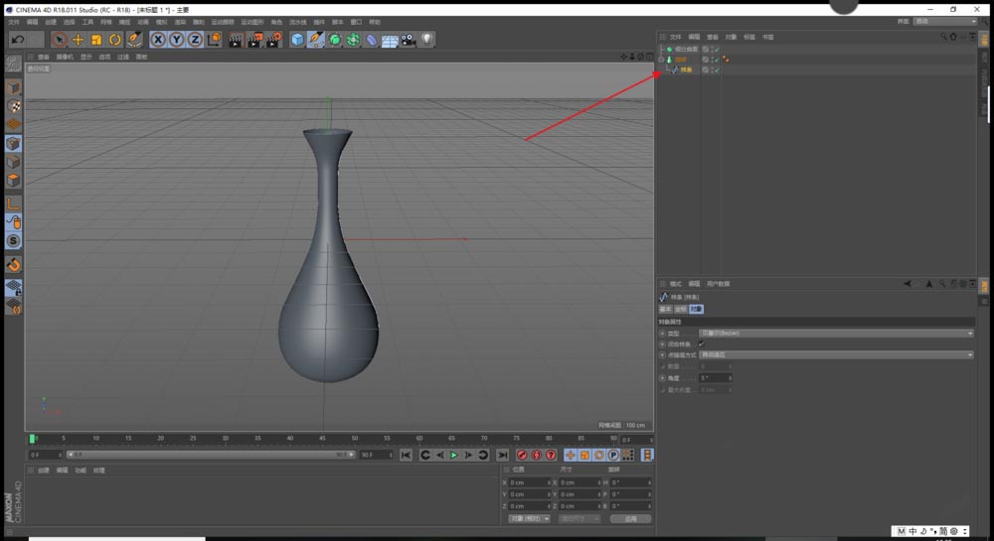
Task: Switch to the 对象 attribute tab
Action: [x=696, y=310]
